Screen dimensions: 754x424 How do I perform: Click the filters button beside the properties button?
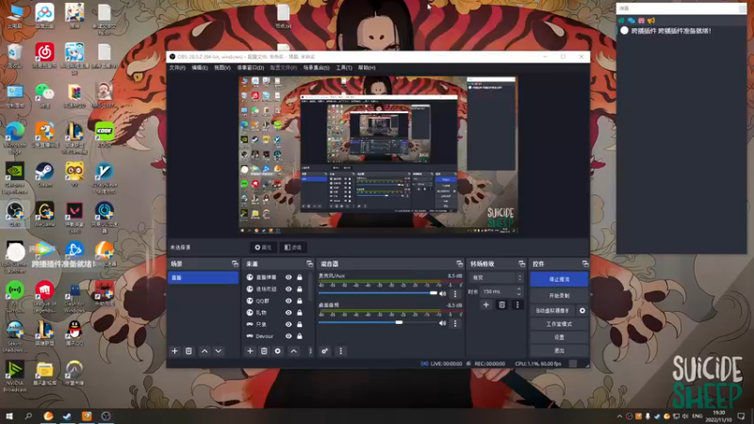(293, 247)
